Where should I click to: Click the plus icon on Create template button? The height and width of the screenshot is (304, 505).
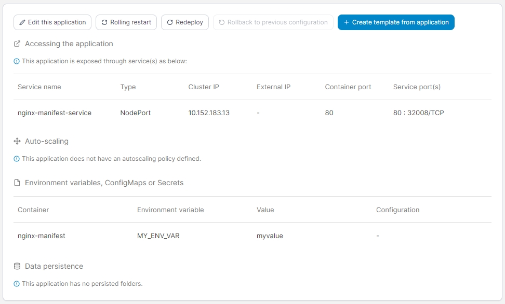tap(347, 22)
